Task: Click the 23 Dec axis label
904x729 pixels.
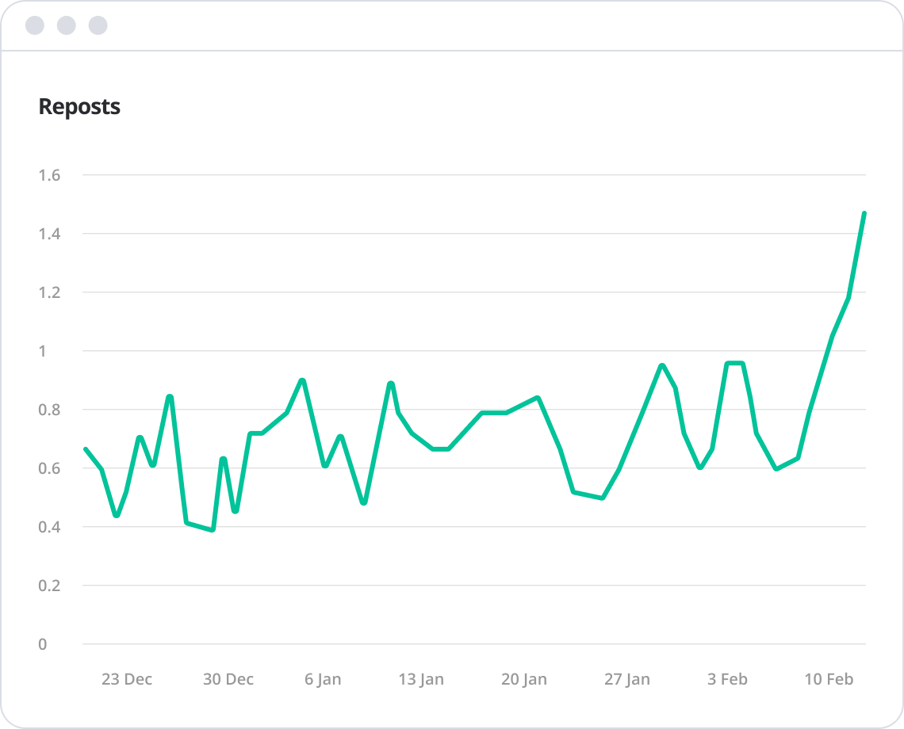Action: (127, 679)
